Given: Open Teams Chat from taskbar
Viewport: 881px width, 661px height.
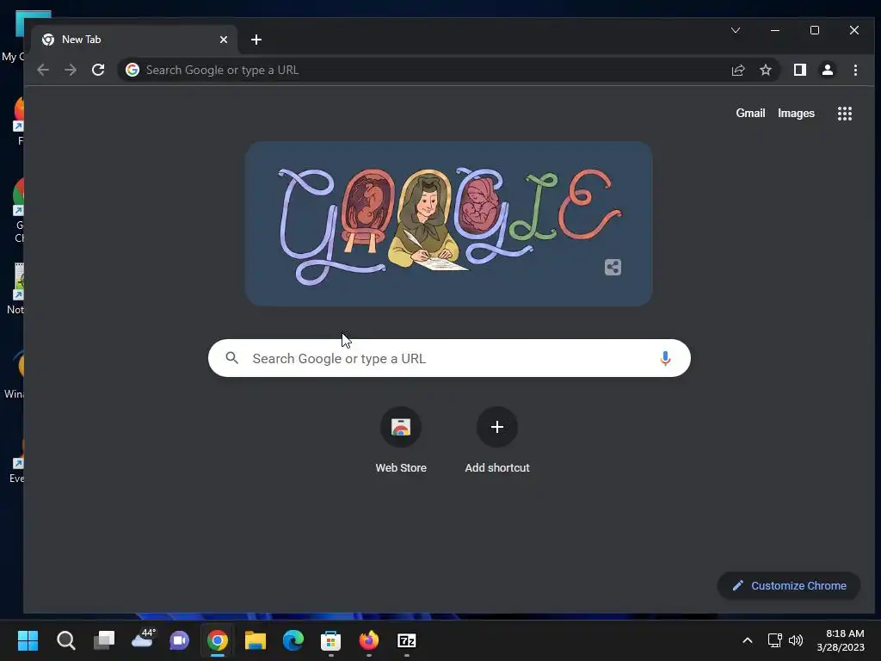Looking at the screenshot, I should click(179, 640).
